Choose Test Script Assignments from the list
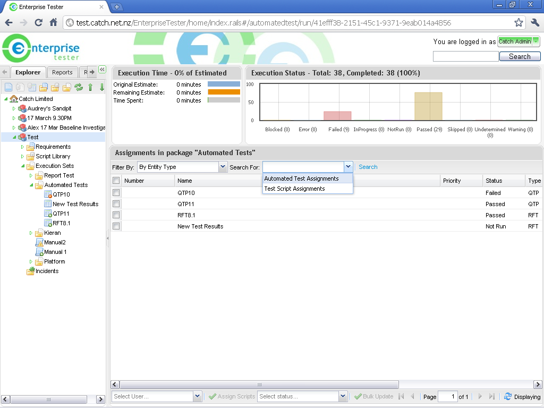 pyautogui.click(x=294, y=189)
